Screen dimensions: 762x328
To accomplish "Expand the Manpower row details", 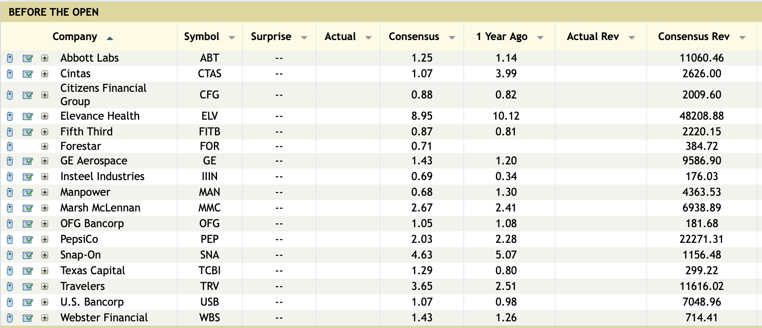I will (x=45, y=192).
